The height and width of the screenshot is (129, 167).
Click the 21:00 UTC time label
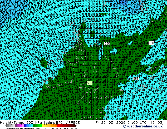[137, 123]
